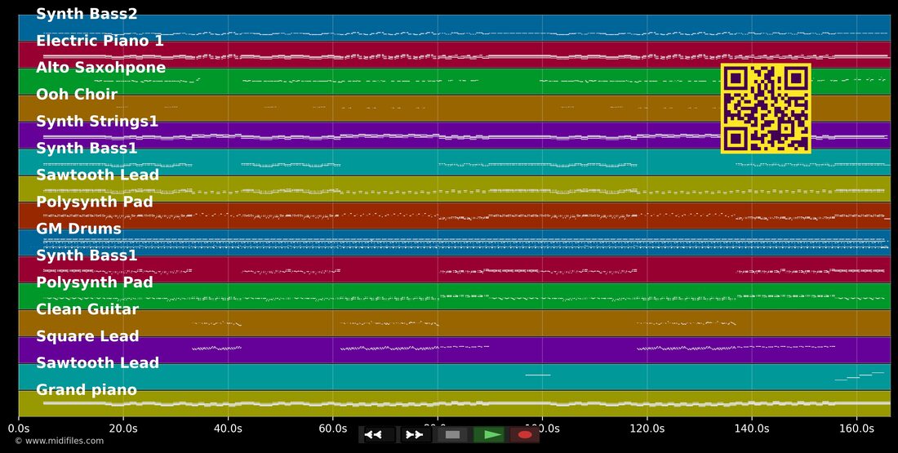The width and height of the screenshot is (898, 453).
Task: Click the 60.0s timeline tick label
Action: pos(333,429)
